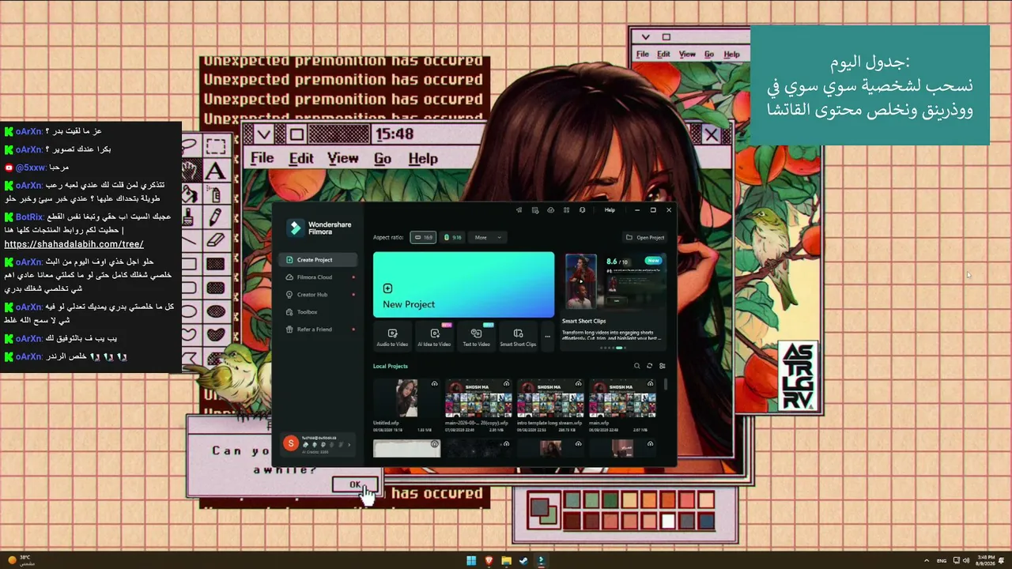The image size is (1012, 569).
Task: Open the intro template long stream.wfp project
Action: coord(550,398)
